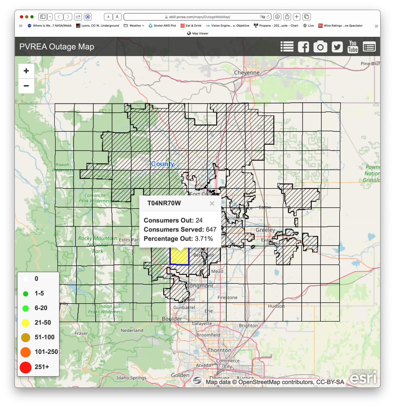Click the camera icon in header
395x407 pixels.
pos(320,47)
